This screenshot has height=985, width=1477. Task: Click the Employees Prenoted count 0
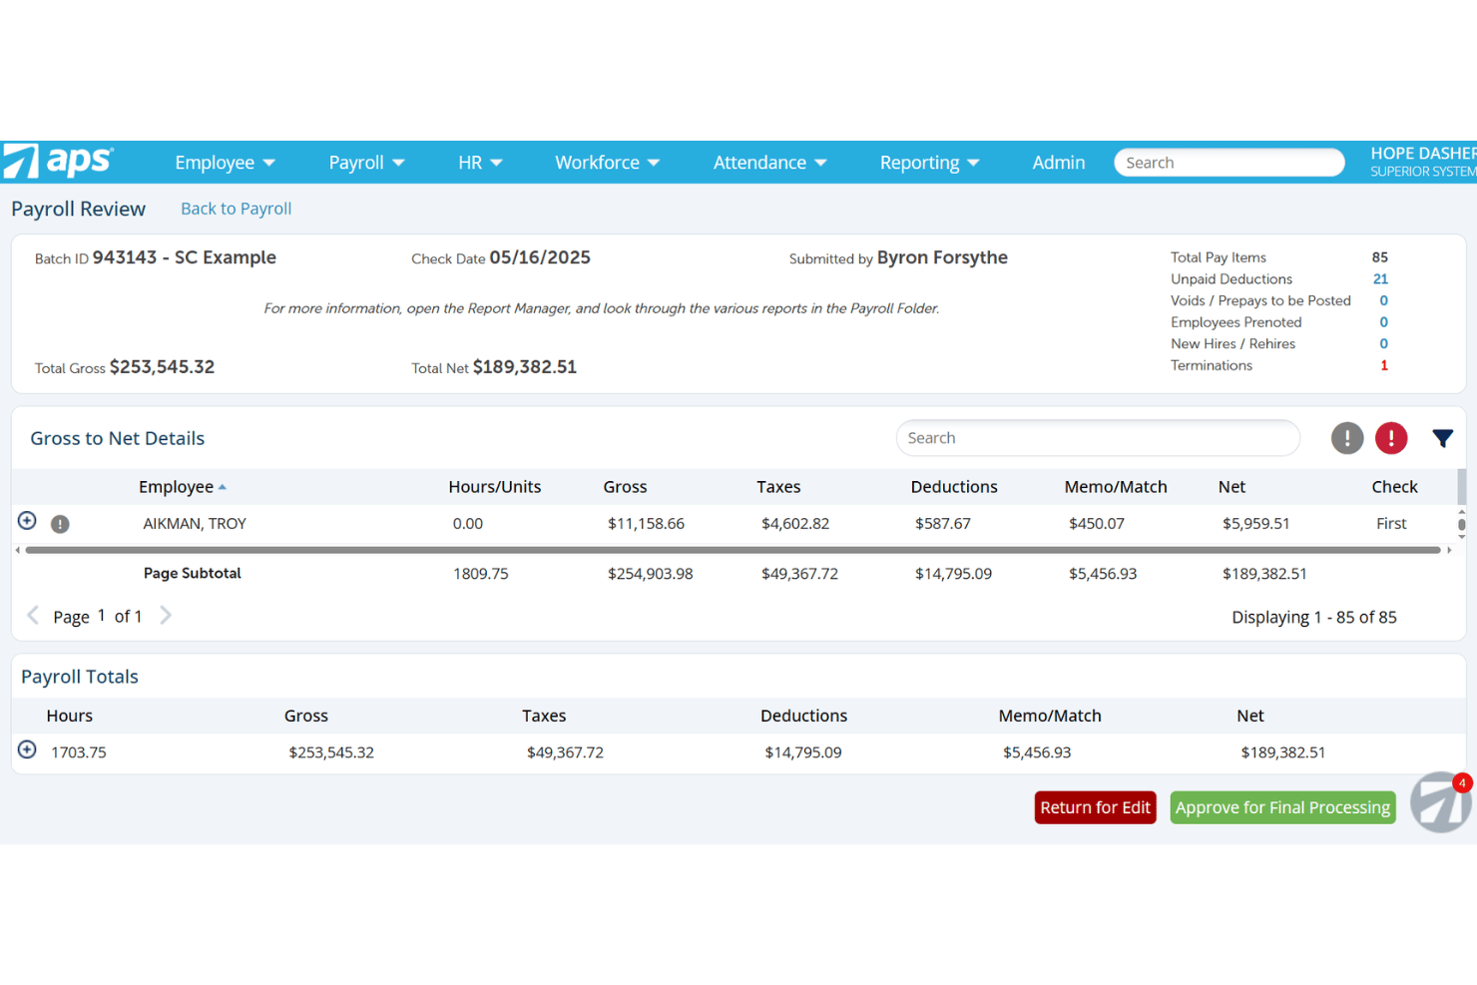tap(1383, 322)
